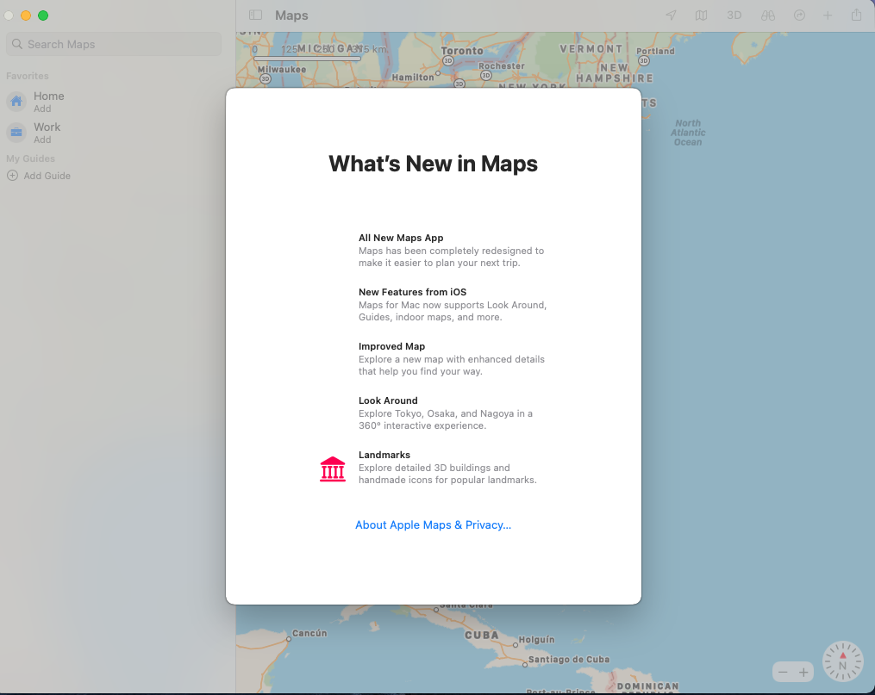Open the map mode icon in toolbar
Image resolution: width=875 pixels, height=695 pixels.
pyautogui.click(x=702, y=16)
